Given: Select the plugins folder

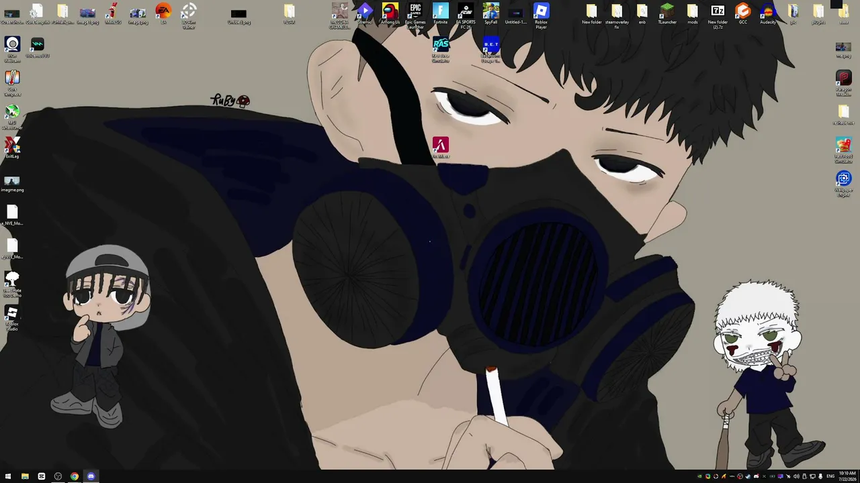Looking at the screenshot, I should 818,13.
